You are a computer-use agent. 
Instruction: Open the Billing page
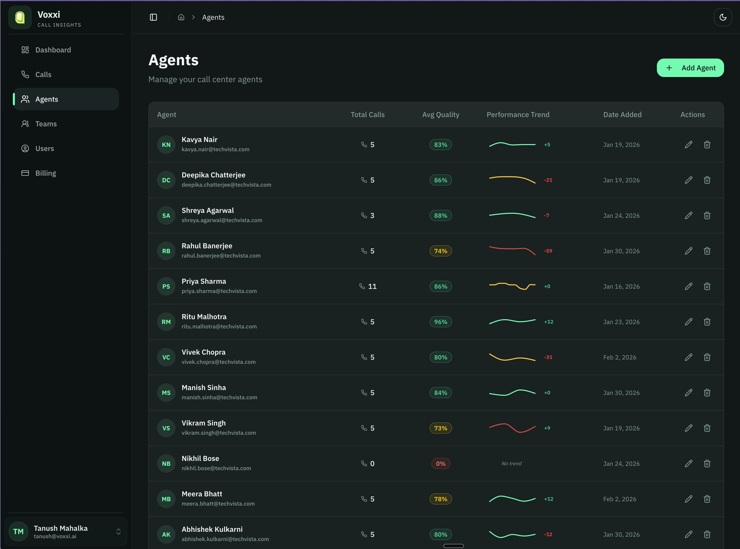45,173
